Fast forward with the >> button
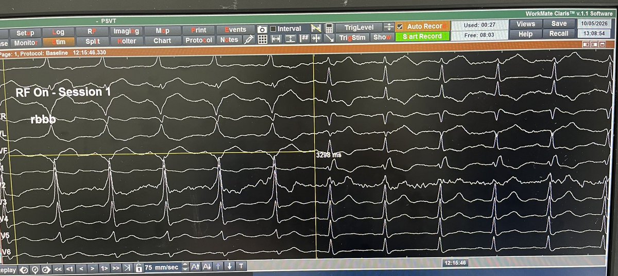The image size is (618, 276). pyautogui.click(x=116, y=268)
